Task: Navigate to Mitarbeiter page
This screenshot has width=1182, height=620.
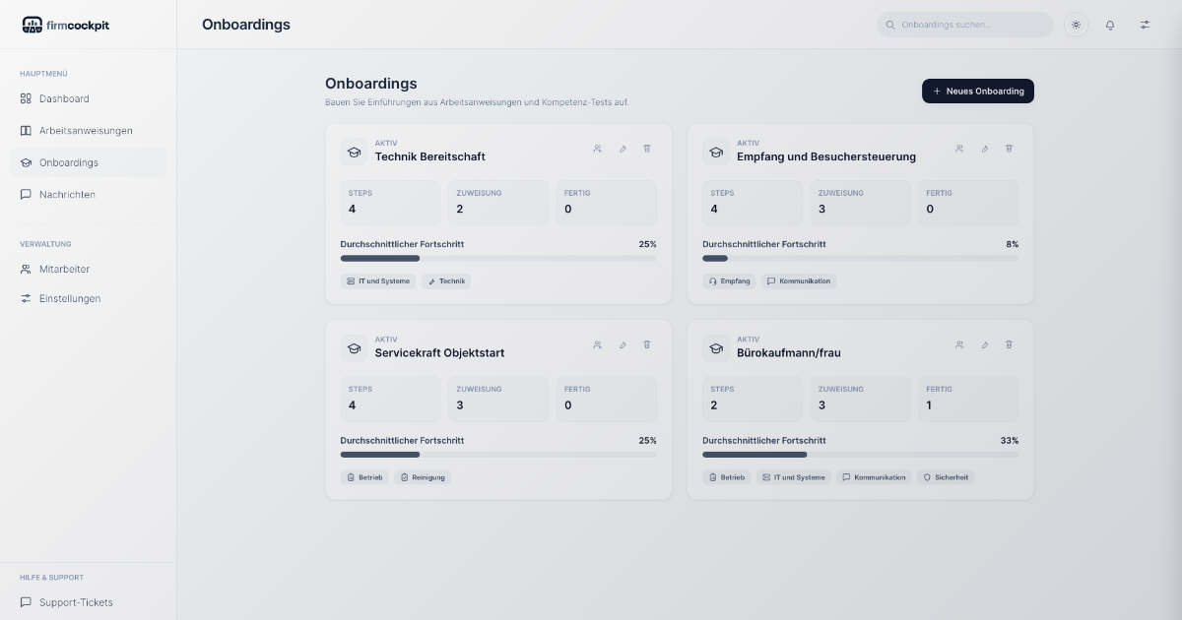Action: pos(64,269)
